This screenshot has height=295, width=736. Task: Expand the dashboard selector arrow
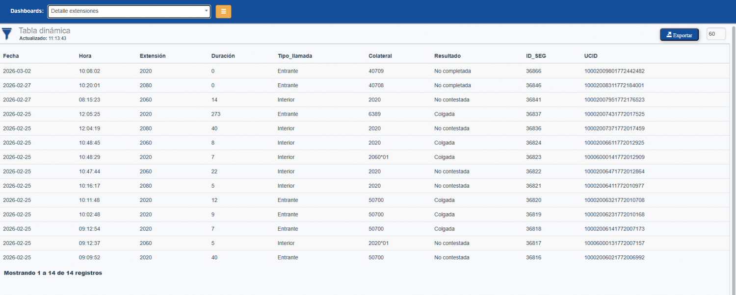tap(207, 10)
